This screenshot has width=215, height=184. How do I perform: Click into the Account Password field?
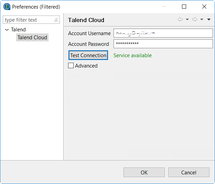pyautogui.click(x=163, y=44)
